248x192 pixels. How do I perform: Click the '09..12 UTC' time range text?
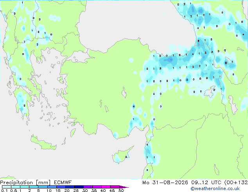click(206, 183)
